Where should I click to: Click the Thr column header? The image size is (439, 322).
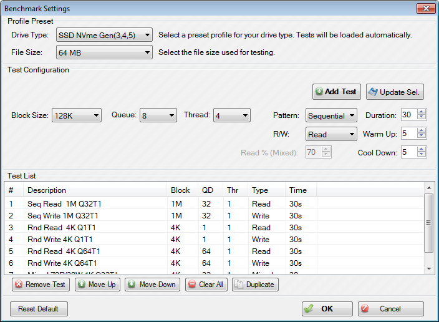(236, 190)
